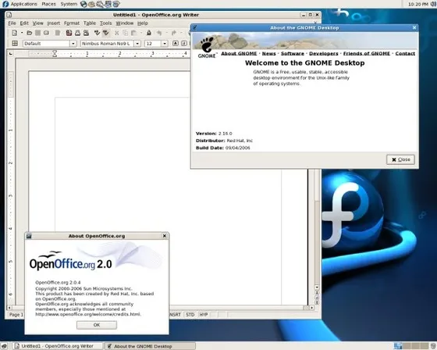Click the Cut scissors icon
The width and height of the screenshot is (437, 350).
click(x=117, y=33)
